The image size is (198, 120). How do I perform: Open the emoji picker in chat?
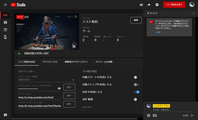(148, 115)
